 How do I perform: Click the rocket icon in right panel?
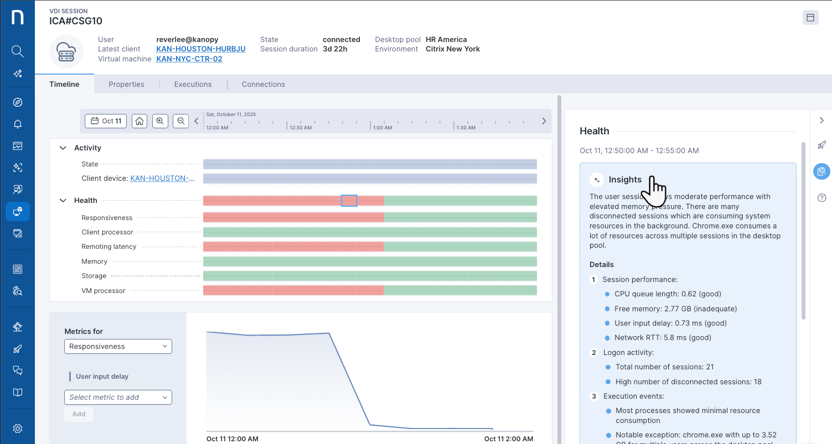(x=821, y=145)
